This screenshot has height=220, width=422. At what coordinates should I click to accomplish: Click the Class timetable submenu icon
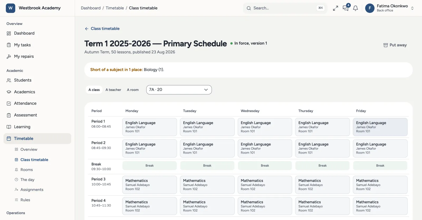pyautogui.click(x=16, y=160)
